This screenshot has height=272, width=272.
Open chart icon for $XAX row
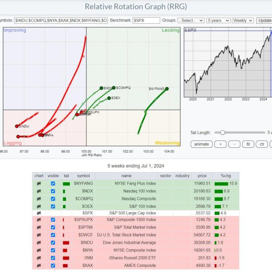tap(39, 265)
